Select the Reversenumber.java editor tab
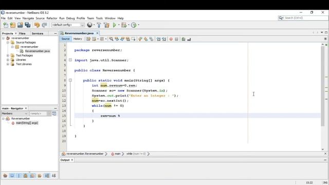This screenshot has height=185, width=329. (x=79, y=33)
